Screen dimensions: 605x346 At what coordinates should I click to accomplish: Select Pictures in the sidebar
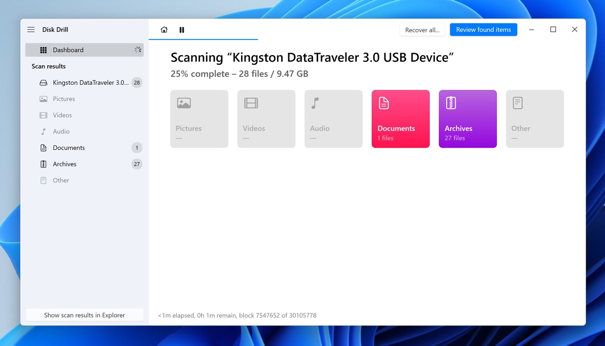coord(64,99)
